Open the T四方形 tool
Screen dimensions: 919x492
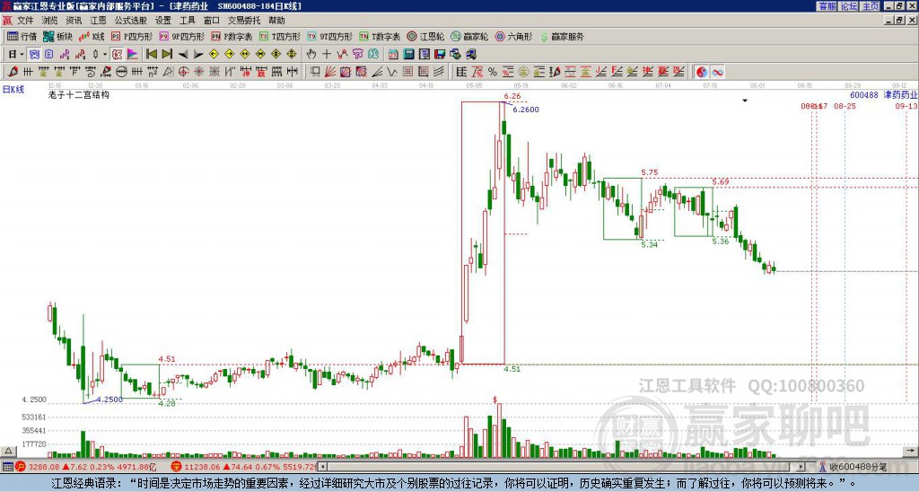pos(280,36)
